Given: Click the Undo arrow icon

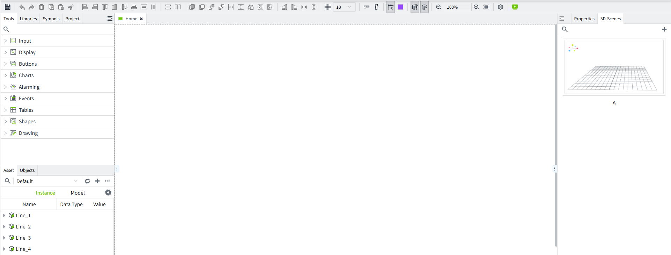Looking at the screenshot, I should click(x=22, y=7).
